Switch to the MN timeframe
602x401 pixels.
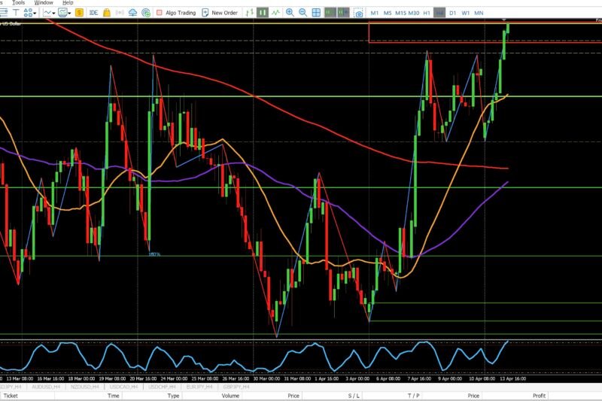[x=479, y=13]
